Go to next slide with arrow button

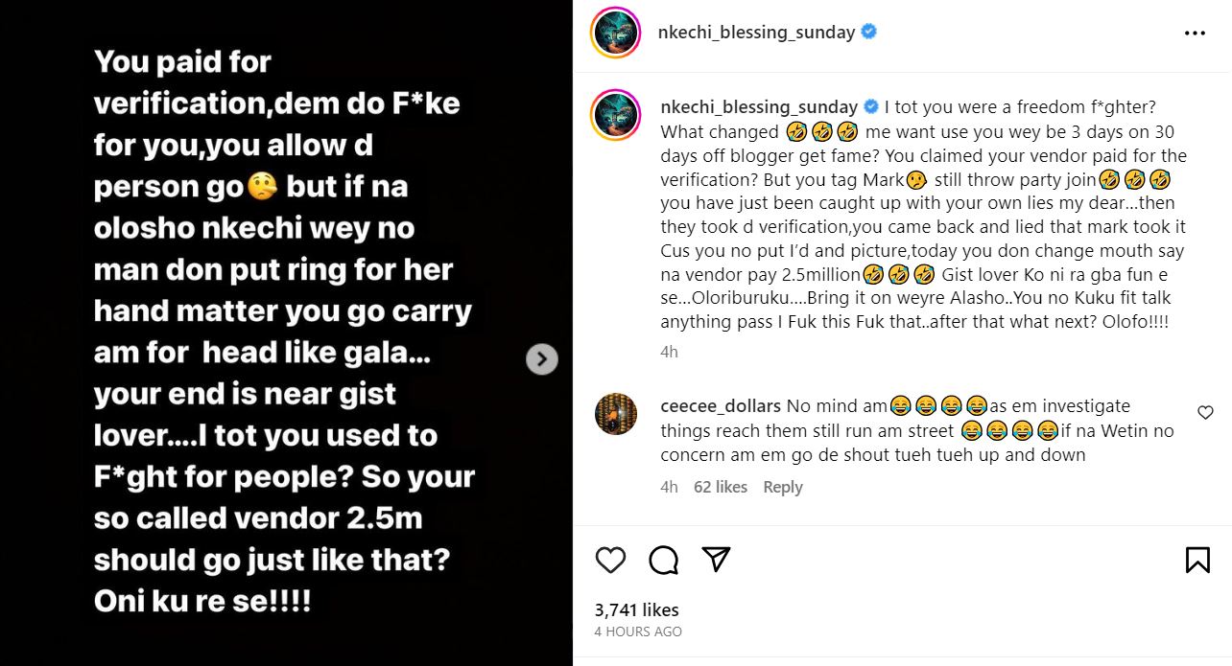click(542, 359)
